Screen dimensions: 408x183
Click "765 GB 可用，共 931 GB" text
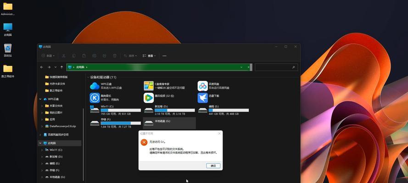[116, 114]
